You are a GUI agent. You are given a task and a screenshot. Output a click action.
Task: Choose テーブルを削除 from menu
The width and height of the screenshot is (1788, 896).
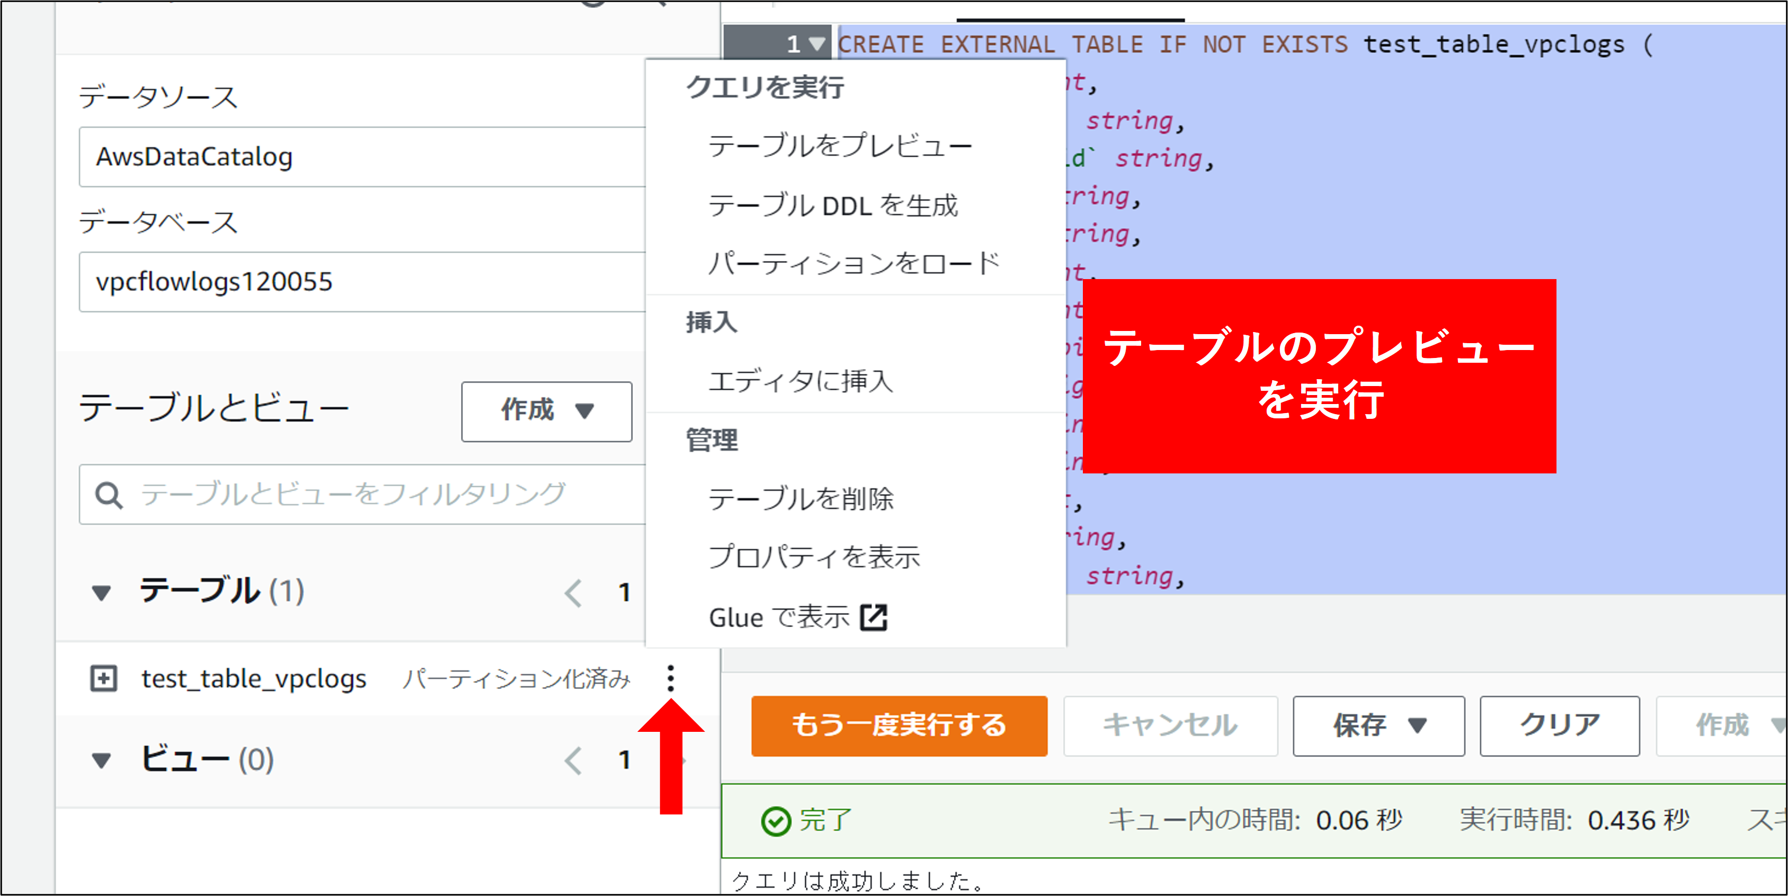coord(800,499)
